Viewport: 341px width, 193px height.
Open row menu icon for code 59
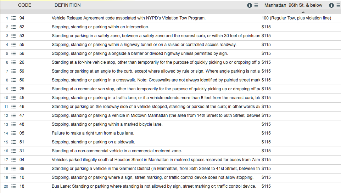pyautogui.click(x=13, y=71)
